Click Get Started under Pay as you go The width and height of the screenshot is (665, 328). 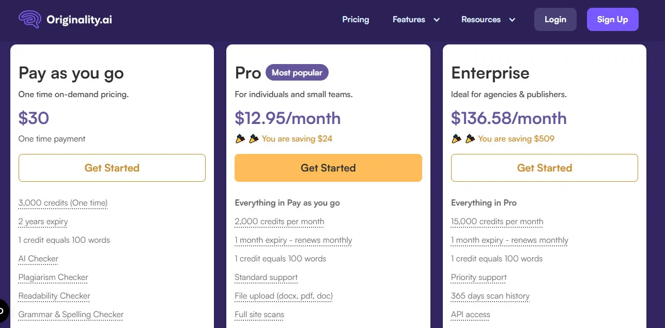click(112, 168)
